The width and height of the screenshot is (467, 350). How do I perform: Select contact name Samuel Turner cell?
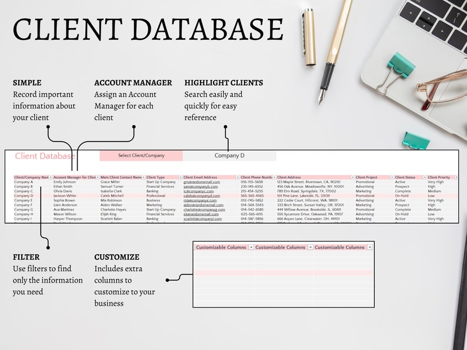click(x=112, y=186)
